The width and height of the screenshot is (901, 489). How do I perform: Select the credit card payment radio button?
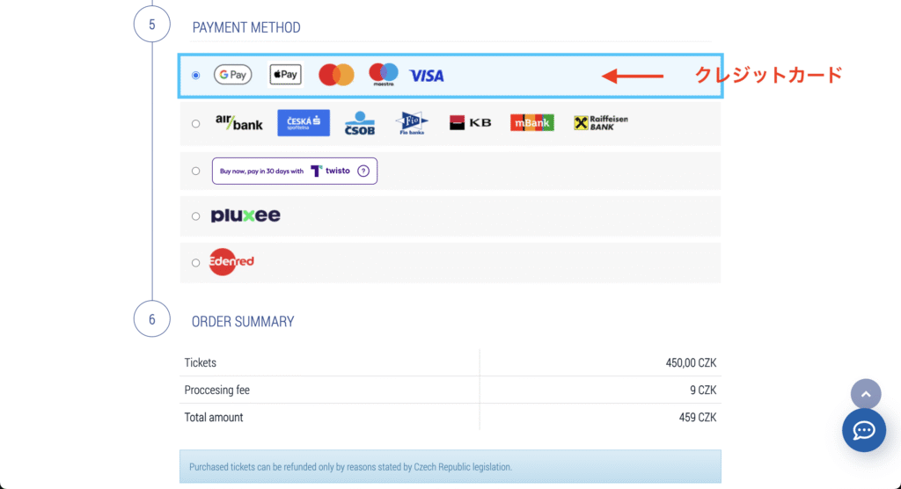coord(195,76)
